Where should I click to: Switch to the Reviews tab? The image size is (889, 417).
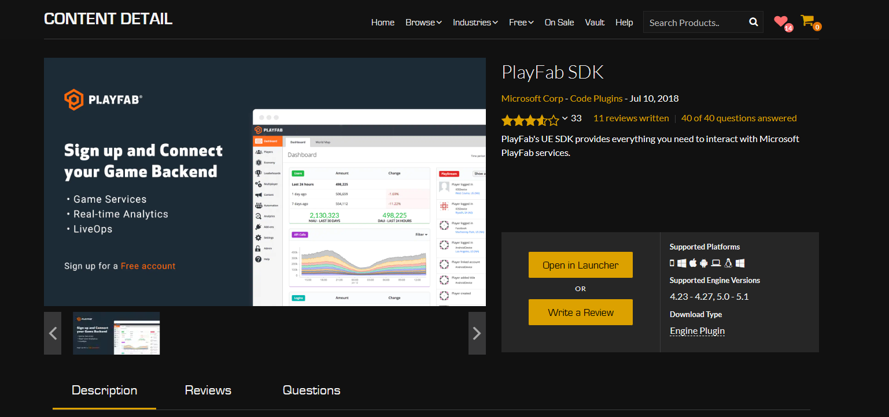click(x=208, y=390)
